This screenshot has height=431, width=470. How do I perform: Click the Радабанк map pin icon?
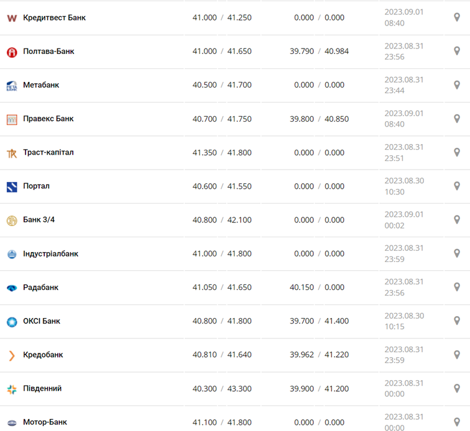click(x=457, y=287)
